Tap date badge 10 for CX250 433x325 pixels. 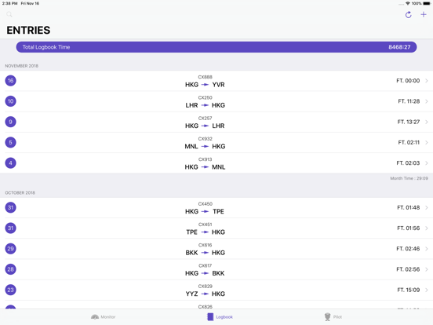(x=10, y=101)
